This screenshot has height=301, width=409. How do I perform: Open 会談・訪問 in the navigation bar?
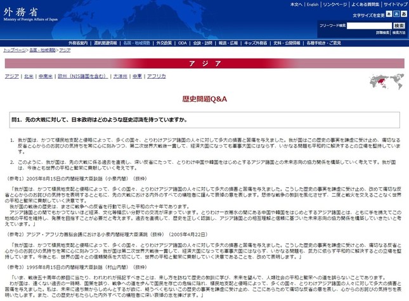203,43
